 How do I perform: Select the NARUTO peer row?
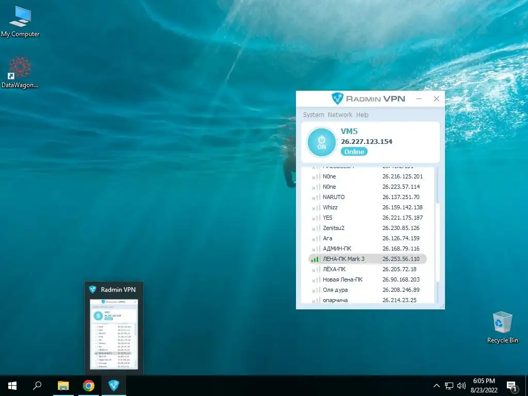point(367,197)
